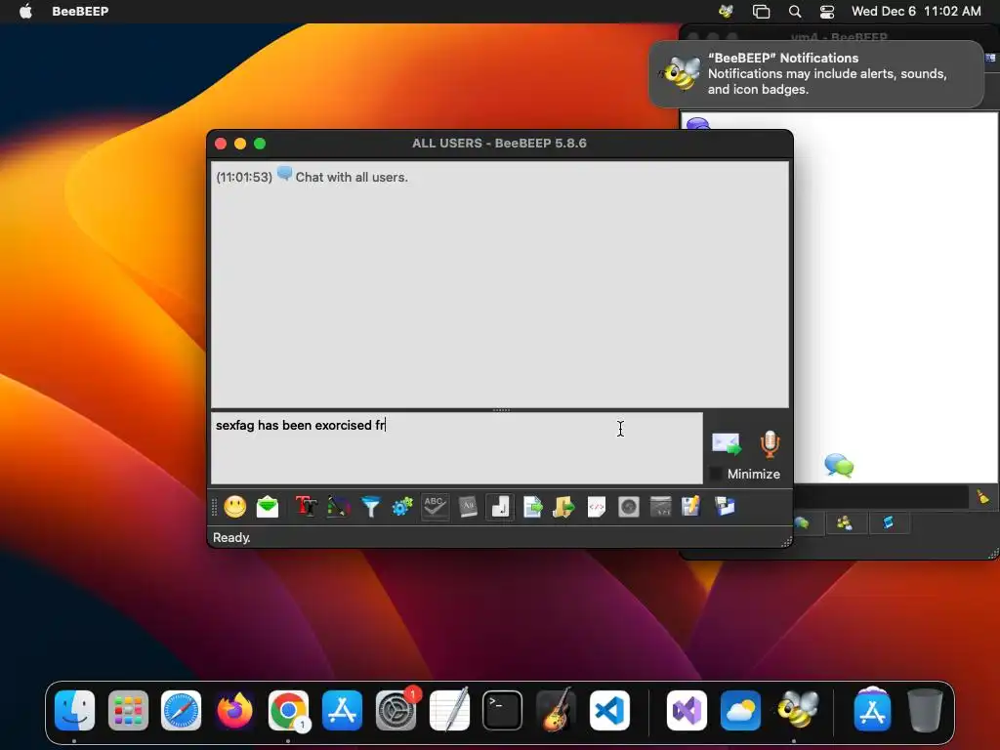Click the BeeBEEP Notifications banner
1000x750 pixels.
(x=816, y=74)
